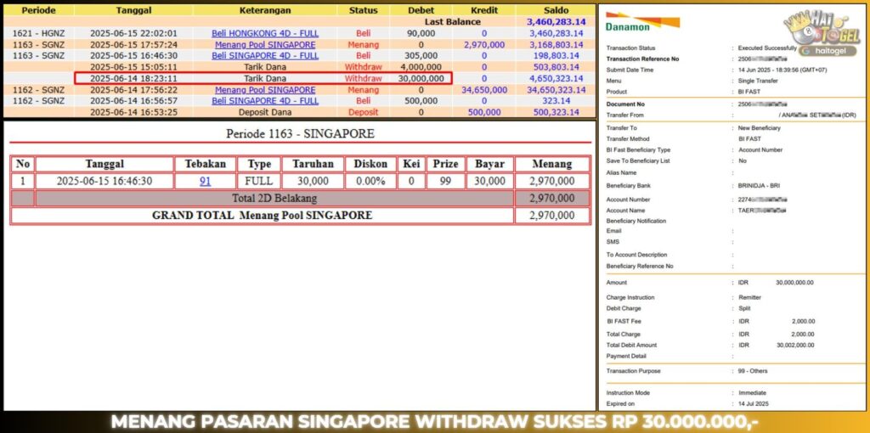Select the amount IDR 30,000,000.00
Image resolution: width=870 pixels, height=433 pixels.
(x=777, y=283)
